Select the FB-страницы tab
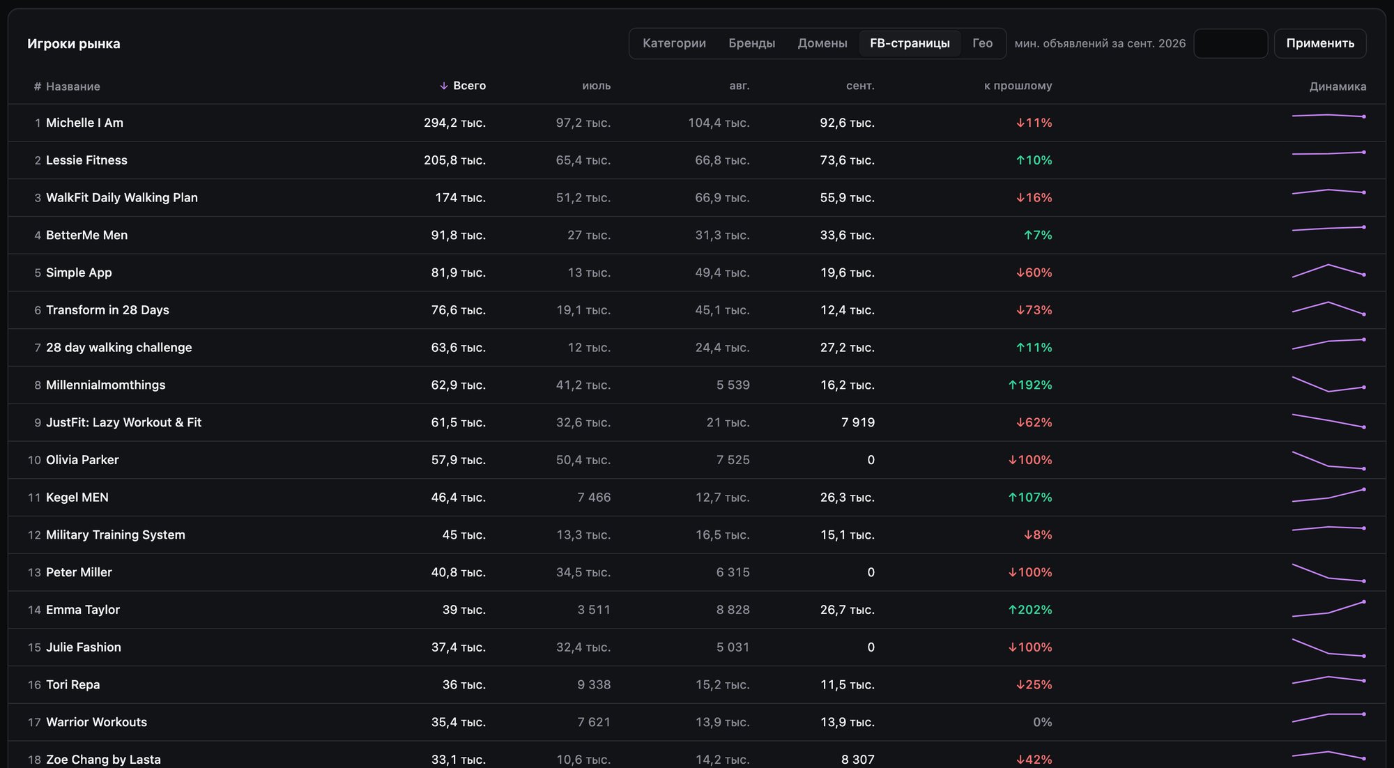The height and width of the screenshot is (768, 1394). tap(910, 43)
